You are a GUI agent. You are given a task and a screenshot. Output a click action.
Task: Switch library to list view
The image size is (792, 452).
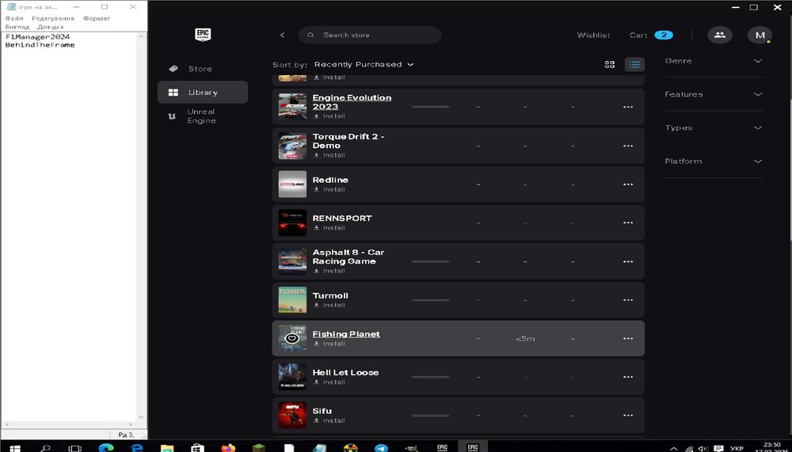tap(634, 64)
